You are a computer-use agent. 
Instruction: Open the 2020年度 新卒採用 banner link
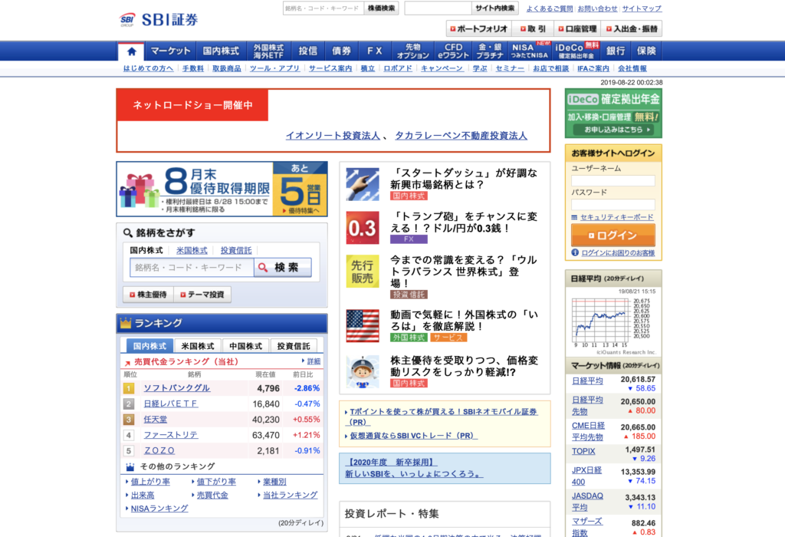tap(392, 462)
